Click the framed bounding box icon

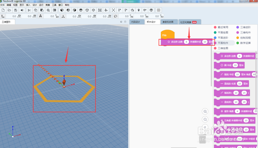point(100,10)
